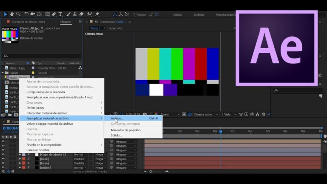Toggle the composition panel lock icon
Image resolution: width=327 pixels, height=184 pixels.
96,21
